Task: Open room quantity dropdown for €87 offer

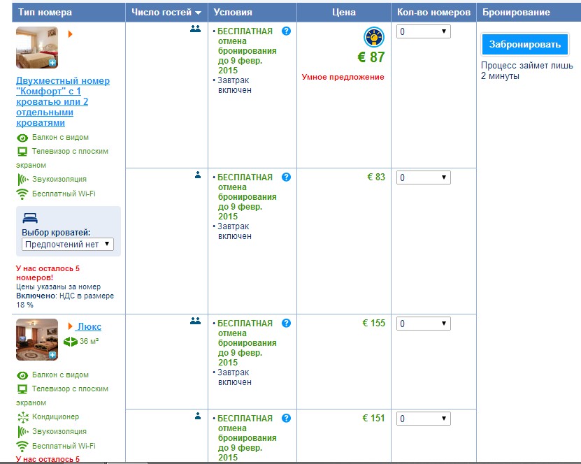Action: [x=423, y=31]
